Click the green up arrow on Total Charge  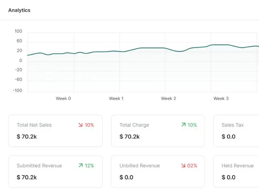click(183, 125)
